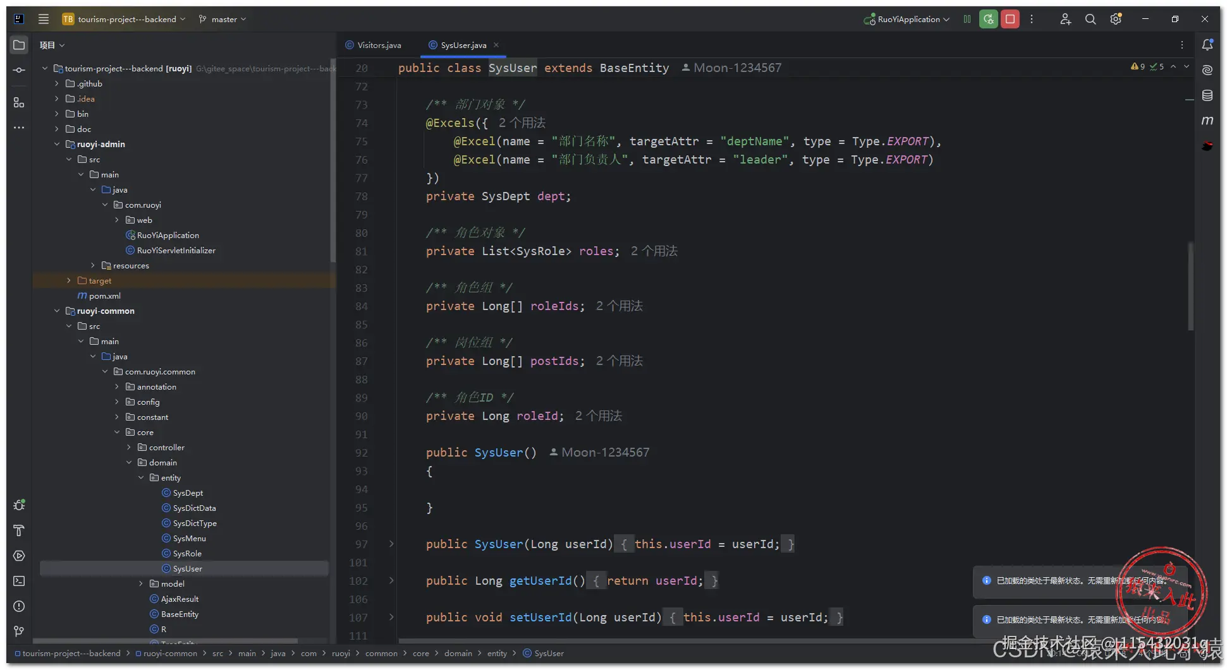1227x670 pixels.
Task: Open SysMenu class in tree
Action: pyautogui.click(x=184, y=538)
